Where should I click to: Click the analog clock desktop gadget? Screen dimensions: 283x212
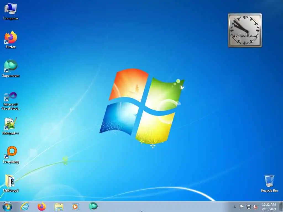[x=245, y=30]
